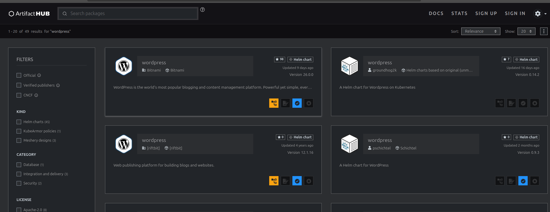Click 'Version 26.0.0' text
The height and width of the screenshot is (212, 550).
(x=301, y=75)
